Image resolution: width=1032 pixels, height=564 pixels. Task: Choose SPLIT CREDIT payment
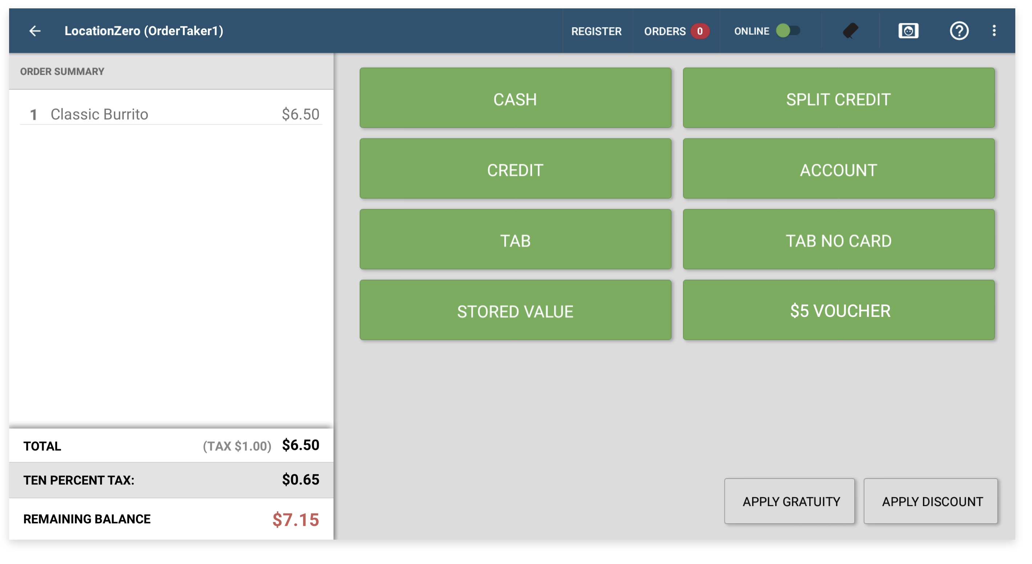click(838, 98)
